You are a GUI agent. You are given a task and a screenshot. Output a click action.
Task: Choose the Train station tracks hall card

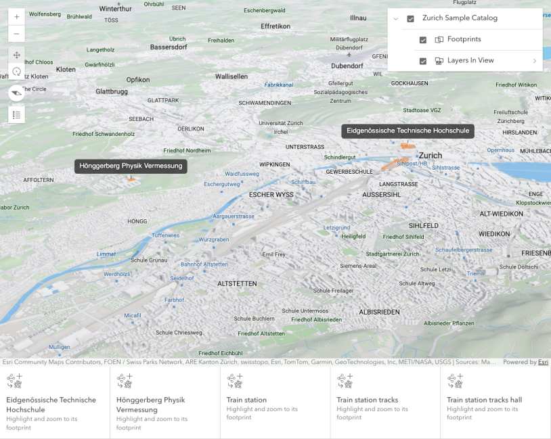pyautogui.click(x=495, y=402)
